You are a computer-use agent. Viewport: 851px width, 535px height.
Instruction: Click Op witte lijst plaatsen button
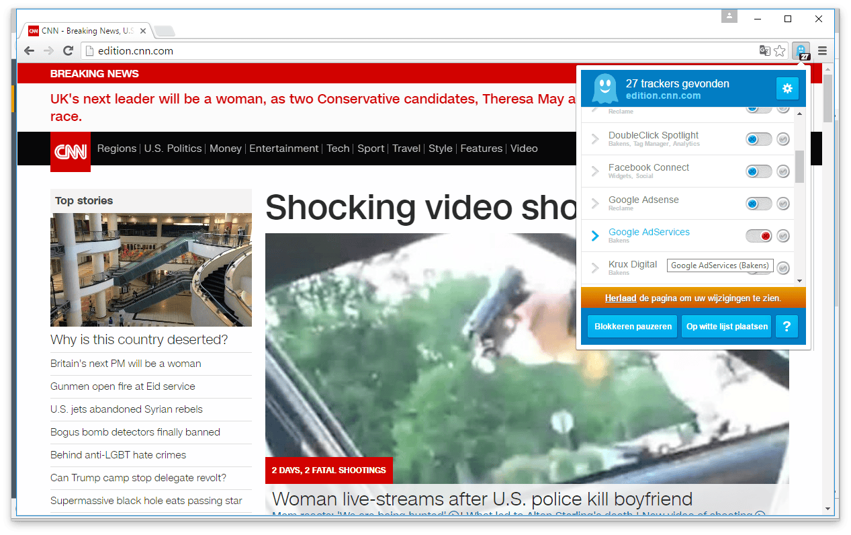pos(727,327)
